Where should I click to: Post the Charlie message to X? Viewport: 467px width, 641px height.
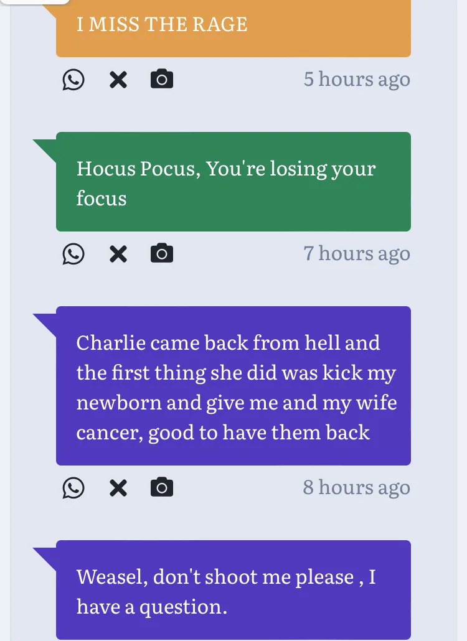click(x=118, y=488)
